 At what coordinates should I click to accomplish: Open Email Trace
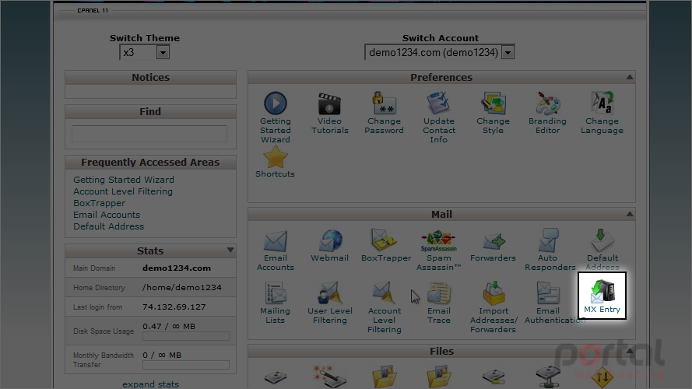click(x=439, y=293)
